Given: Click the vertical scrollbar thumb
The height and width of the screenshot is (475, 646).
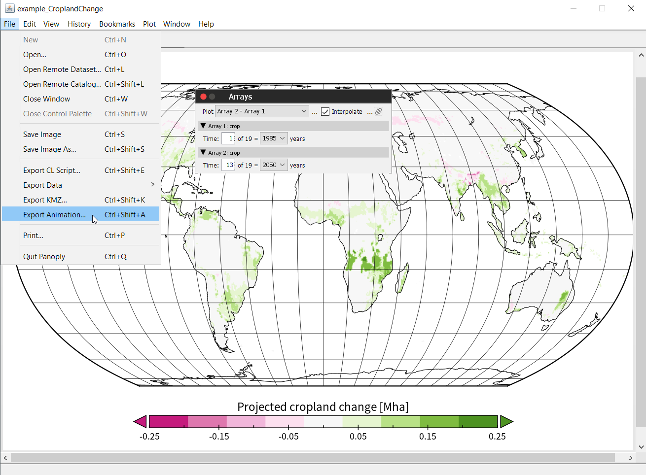Looking at the screenshot, I should point(641,252).
